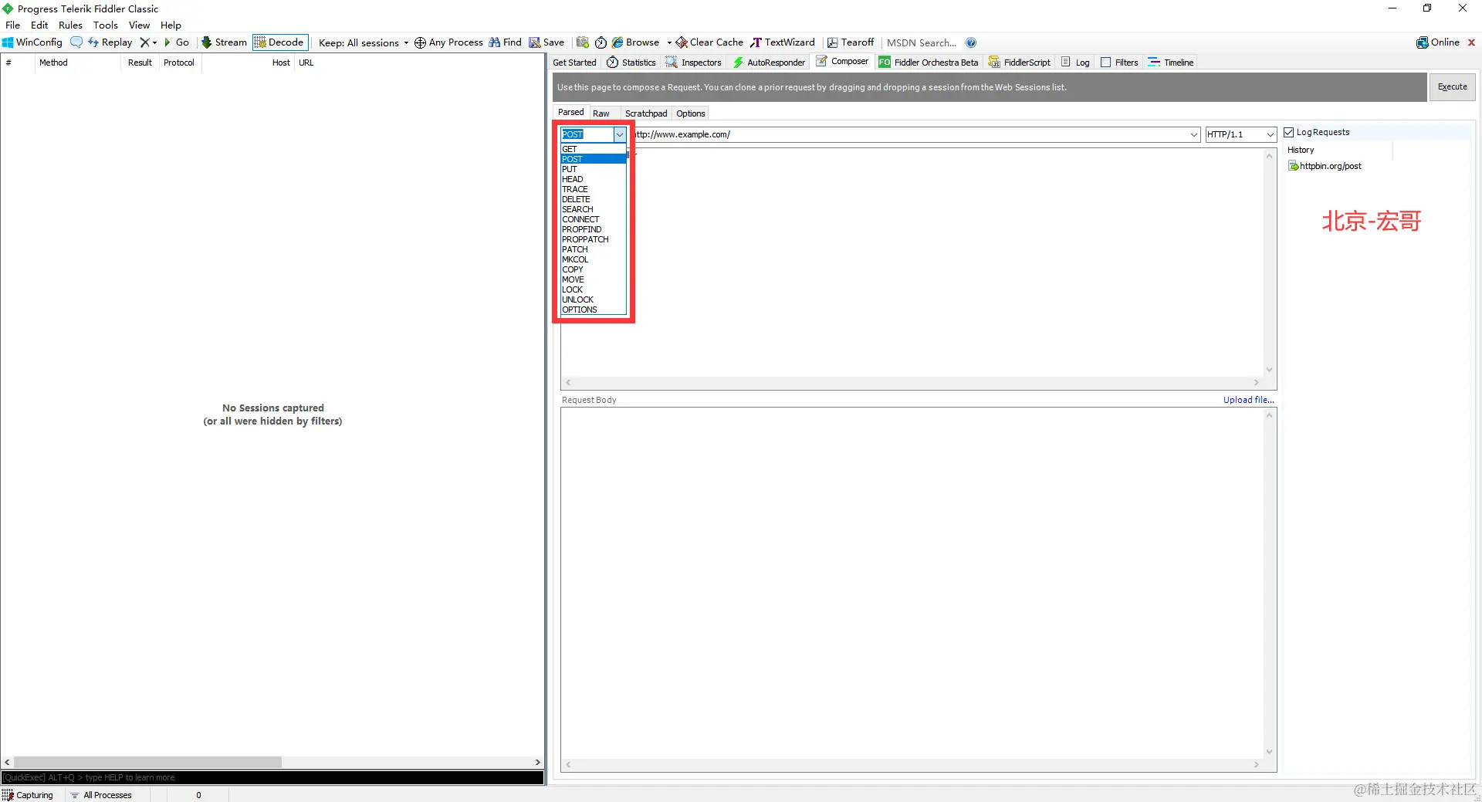
Task: Click the Execute button
Action: [x=1453, y=87]
